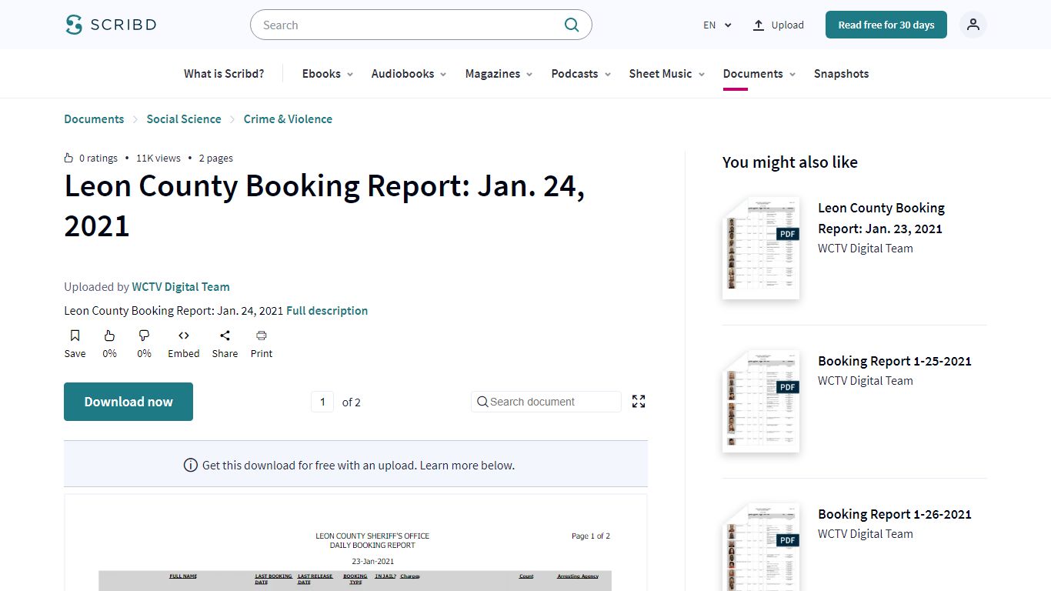1051x591 pixels.
Task: Click the thumbs down icon
Action: coord(144,336)
